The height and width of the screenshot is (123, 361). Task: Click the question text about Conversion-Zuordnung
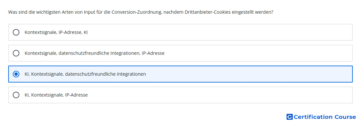coord(141,12)
